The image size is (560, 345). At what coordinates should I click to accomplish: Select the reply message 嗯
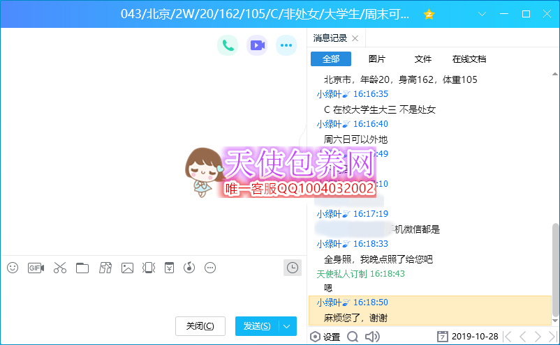click(x=328, y=288)
